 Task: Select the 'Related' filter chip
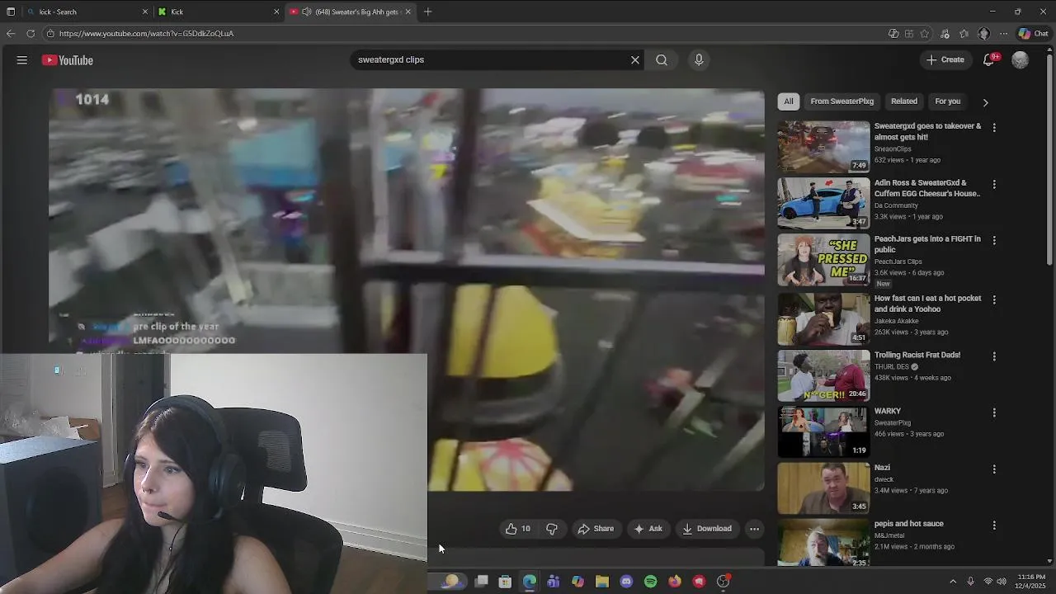click(x=903, y=101)
